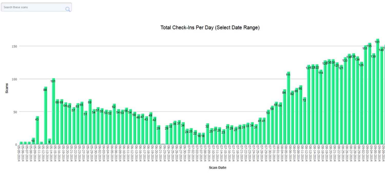
Task: Select the bar labeled 62
Action: [114, 124]
